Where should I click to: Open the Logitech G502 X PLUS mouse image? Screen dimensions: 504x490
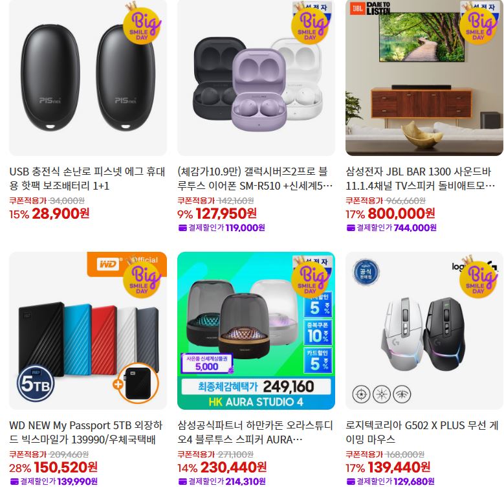(424, 331)
